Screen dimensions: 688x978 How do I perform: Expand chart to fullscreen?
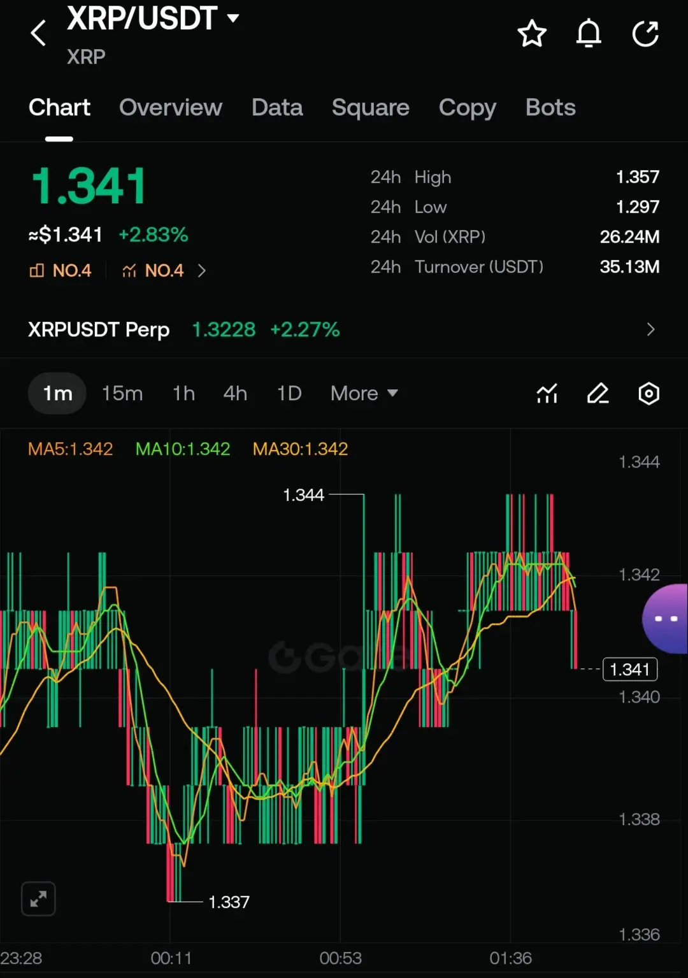[x=38, y=899]
